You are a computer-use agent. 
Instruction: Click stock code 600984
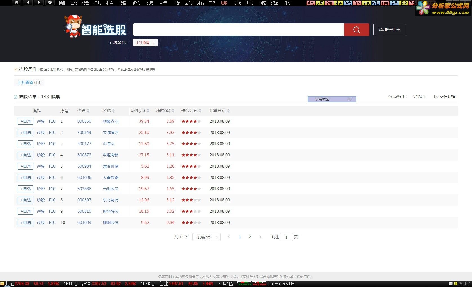tap(84, 166)
